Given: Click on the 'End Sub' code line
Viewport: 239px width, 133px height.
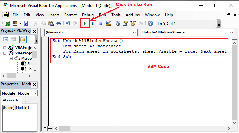Looking at the screenshot, I should pos(62,57).
